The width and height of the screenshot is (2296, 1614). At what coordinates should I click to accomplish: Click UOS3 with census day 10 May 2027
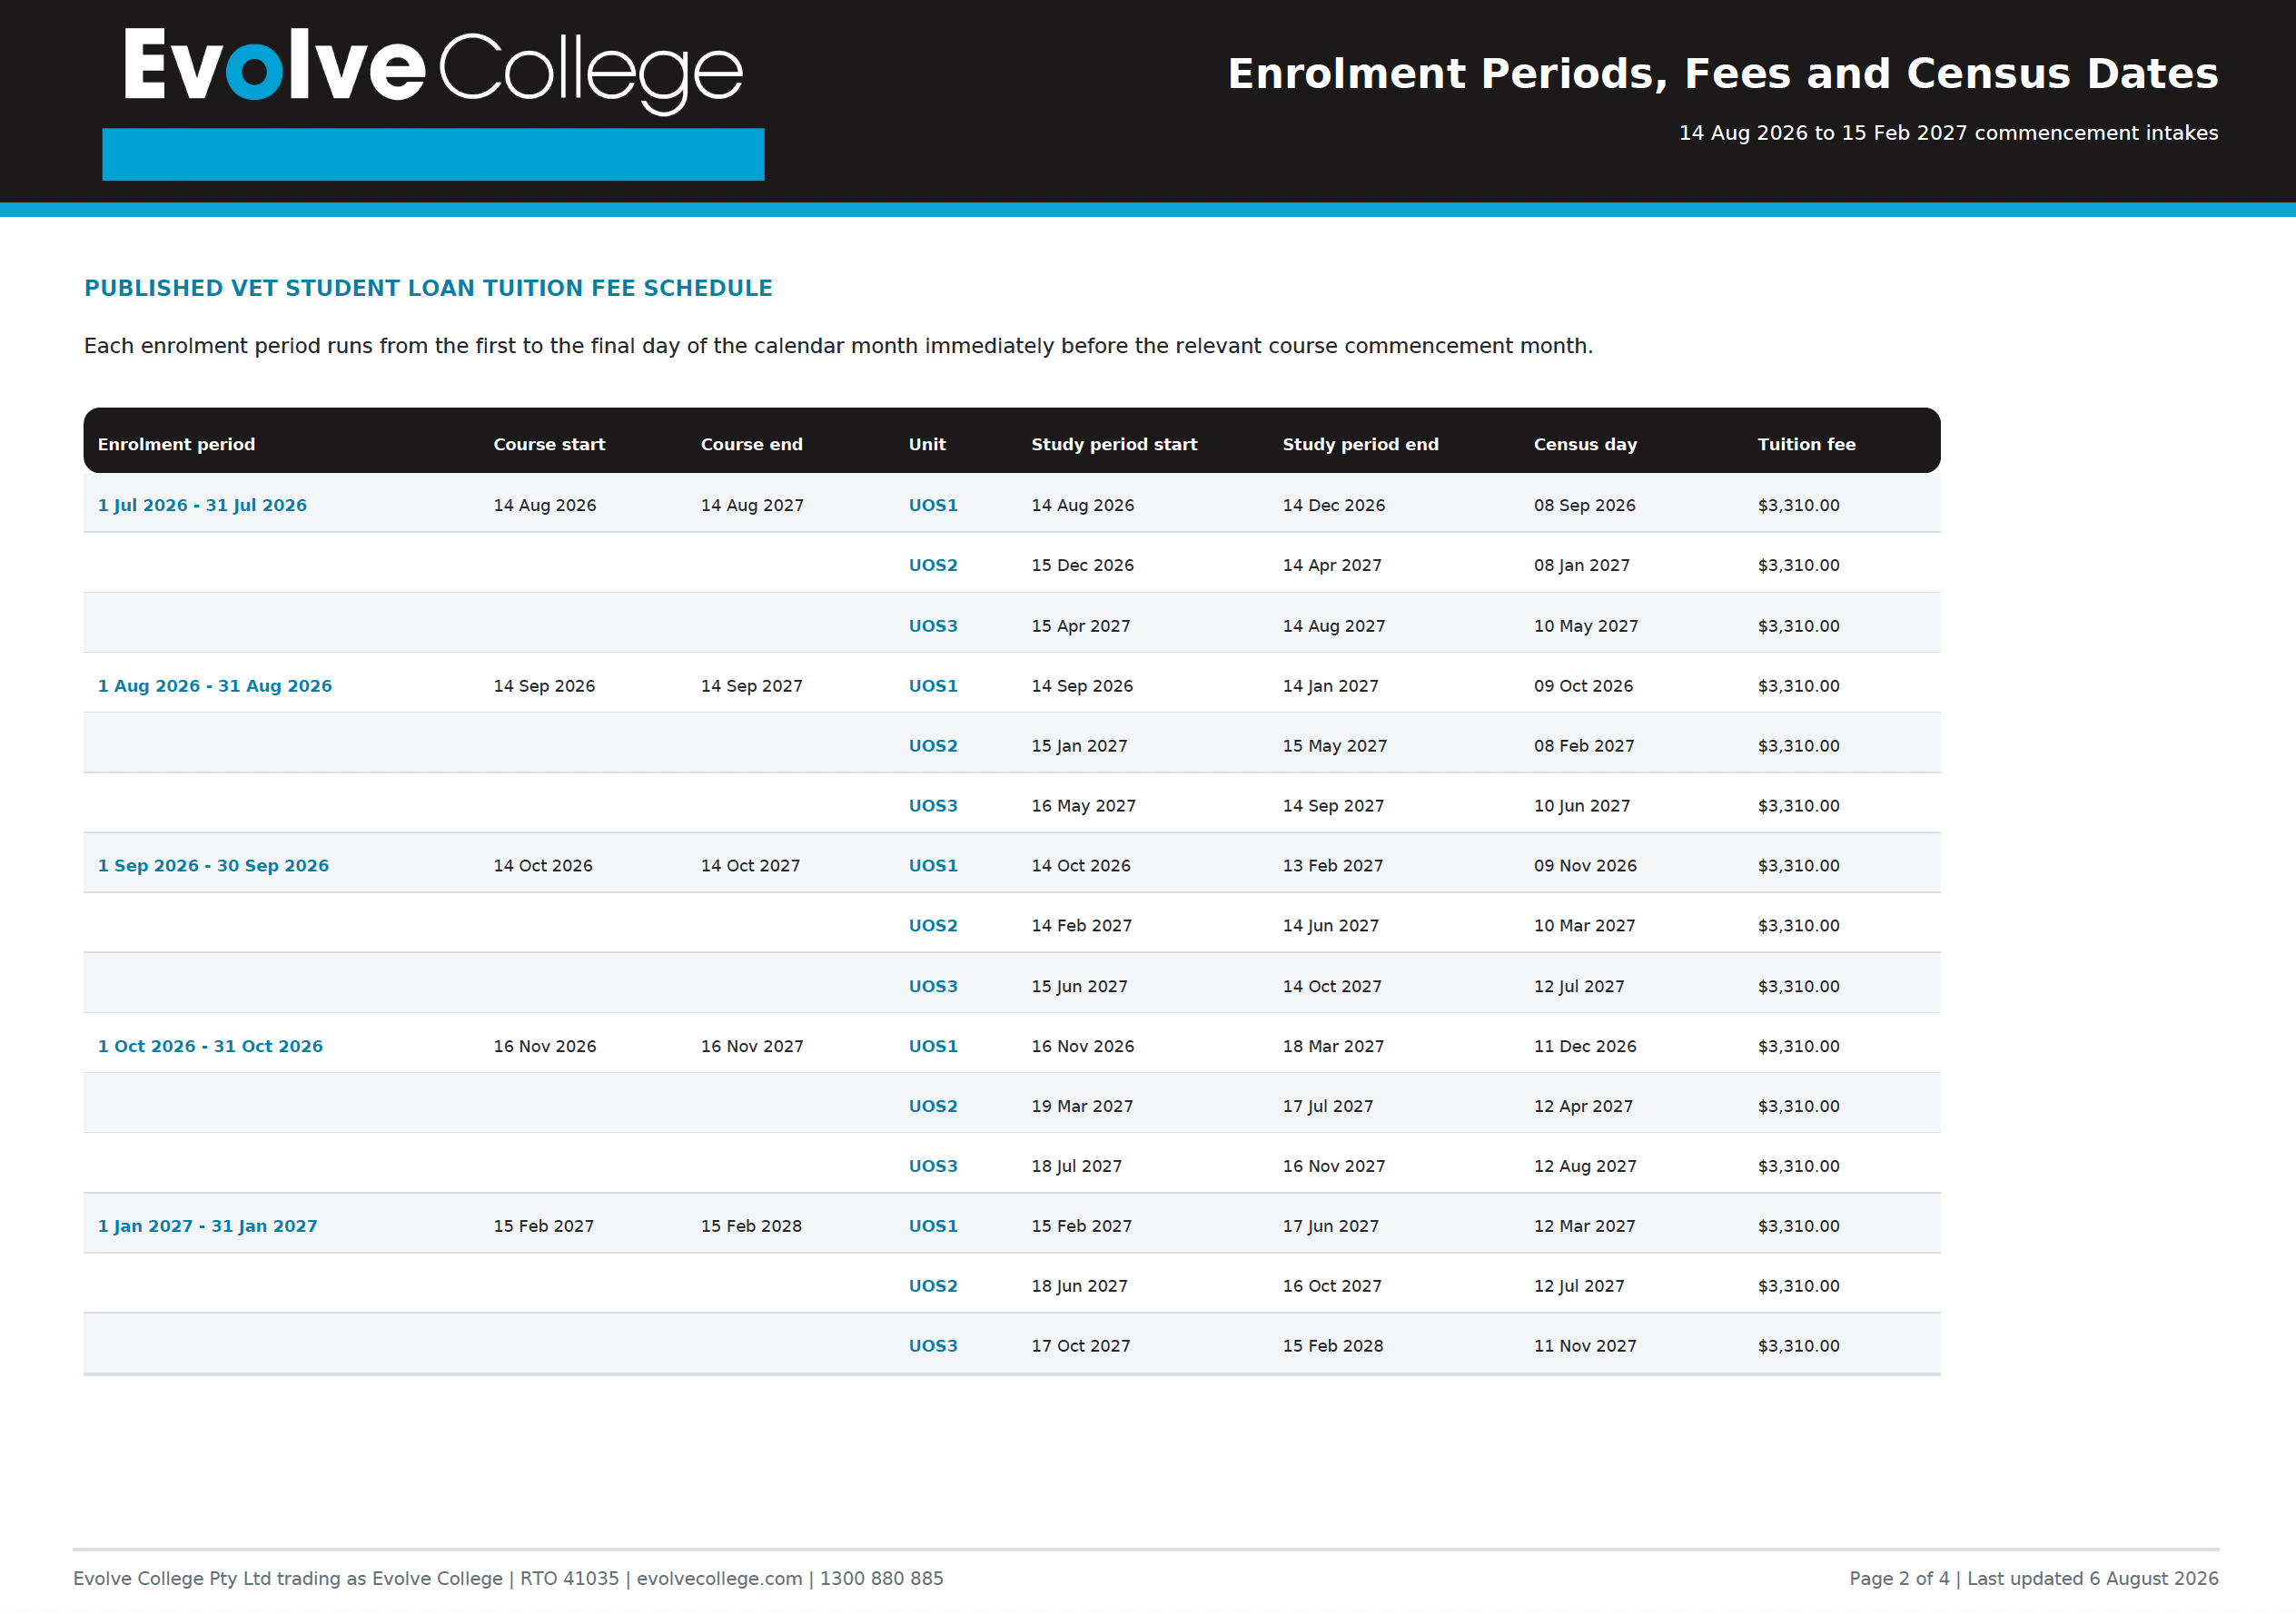pyautogui.click(x=933, y=625)
